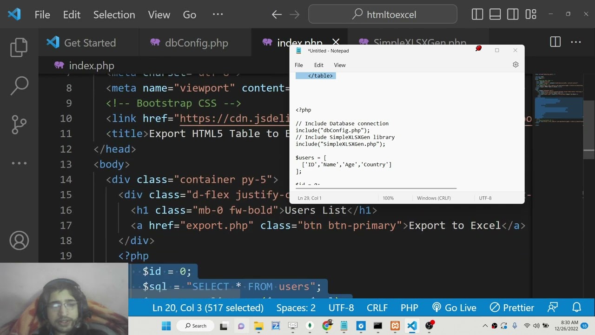Click the Prettier status bar button
Screen dimensions: 595x335
click(x=512, y=308)
